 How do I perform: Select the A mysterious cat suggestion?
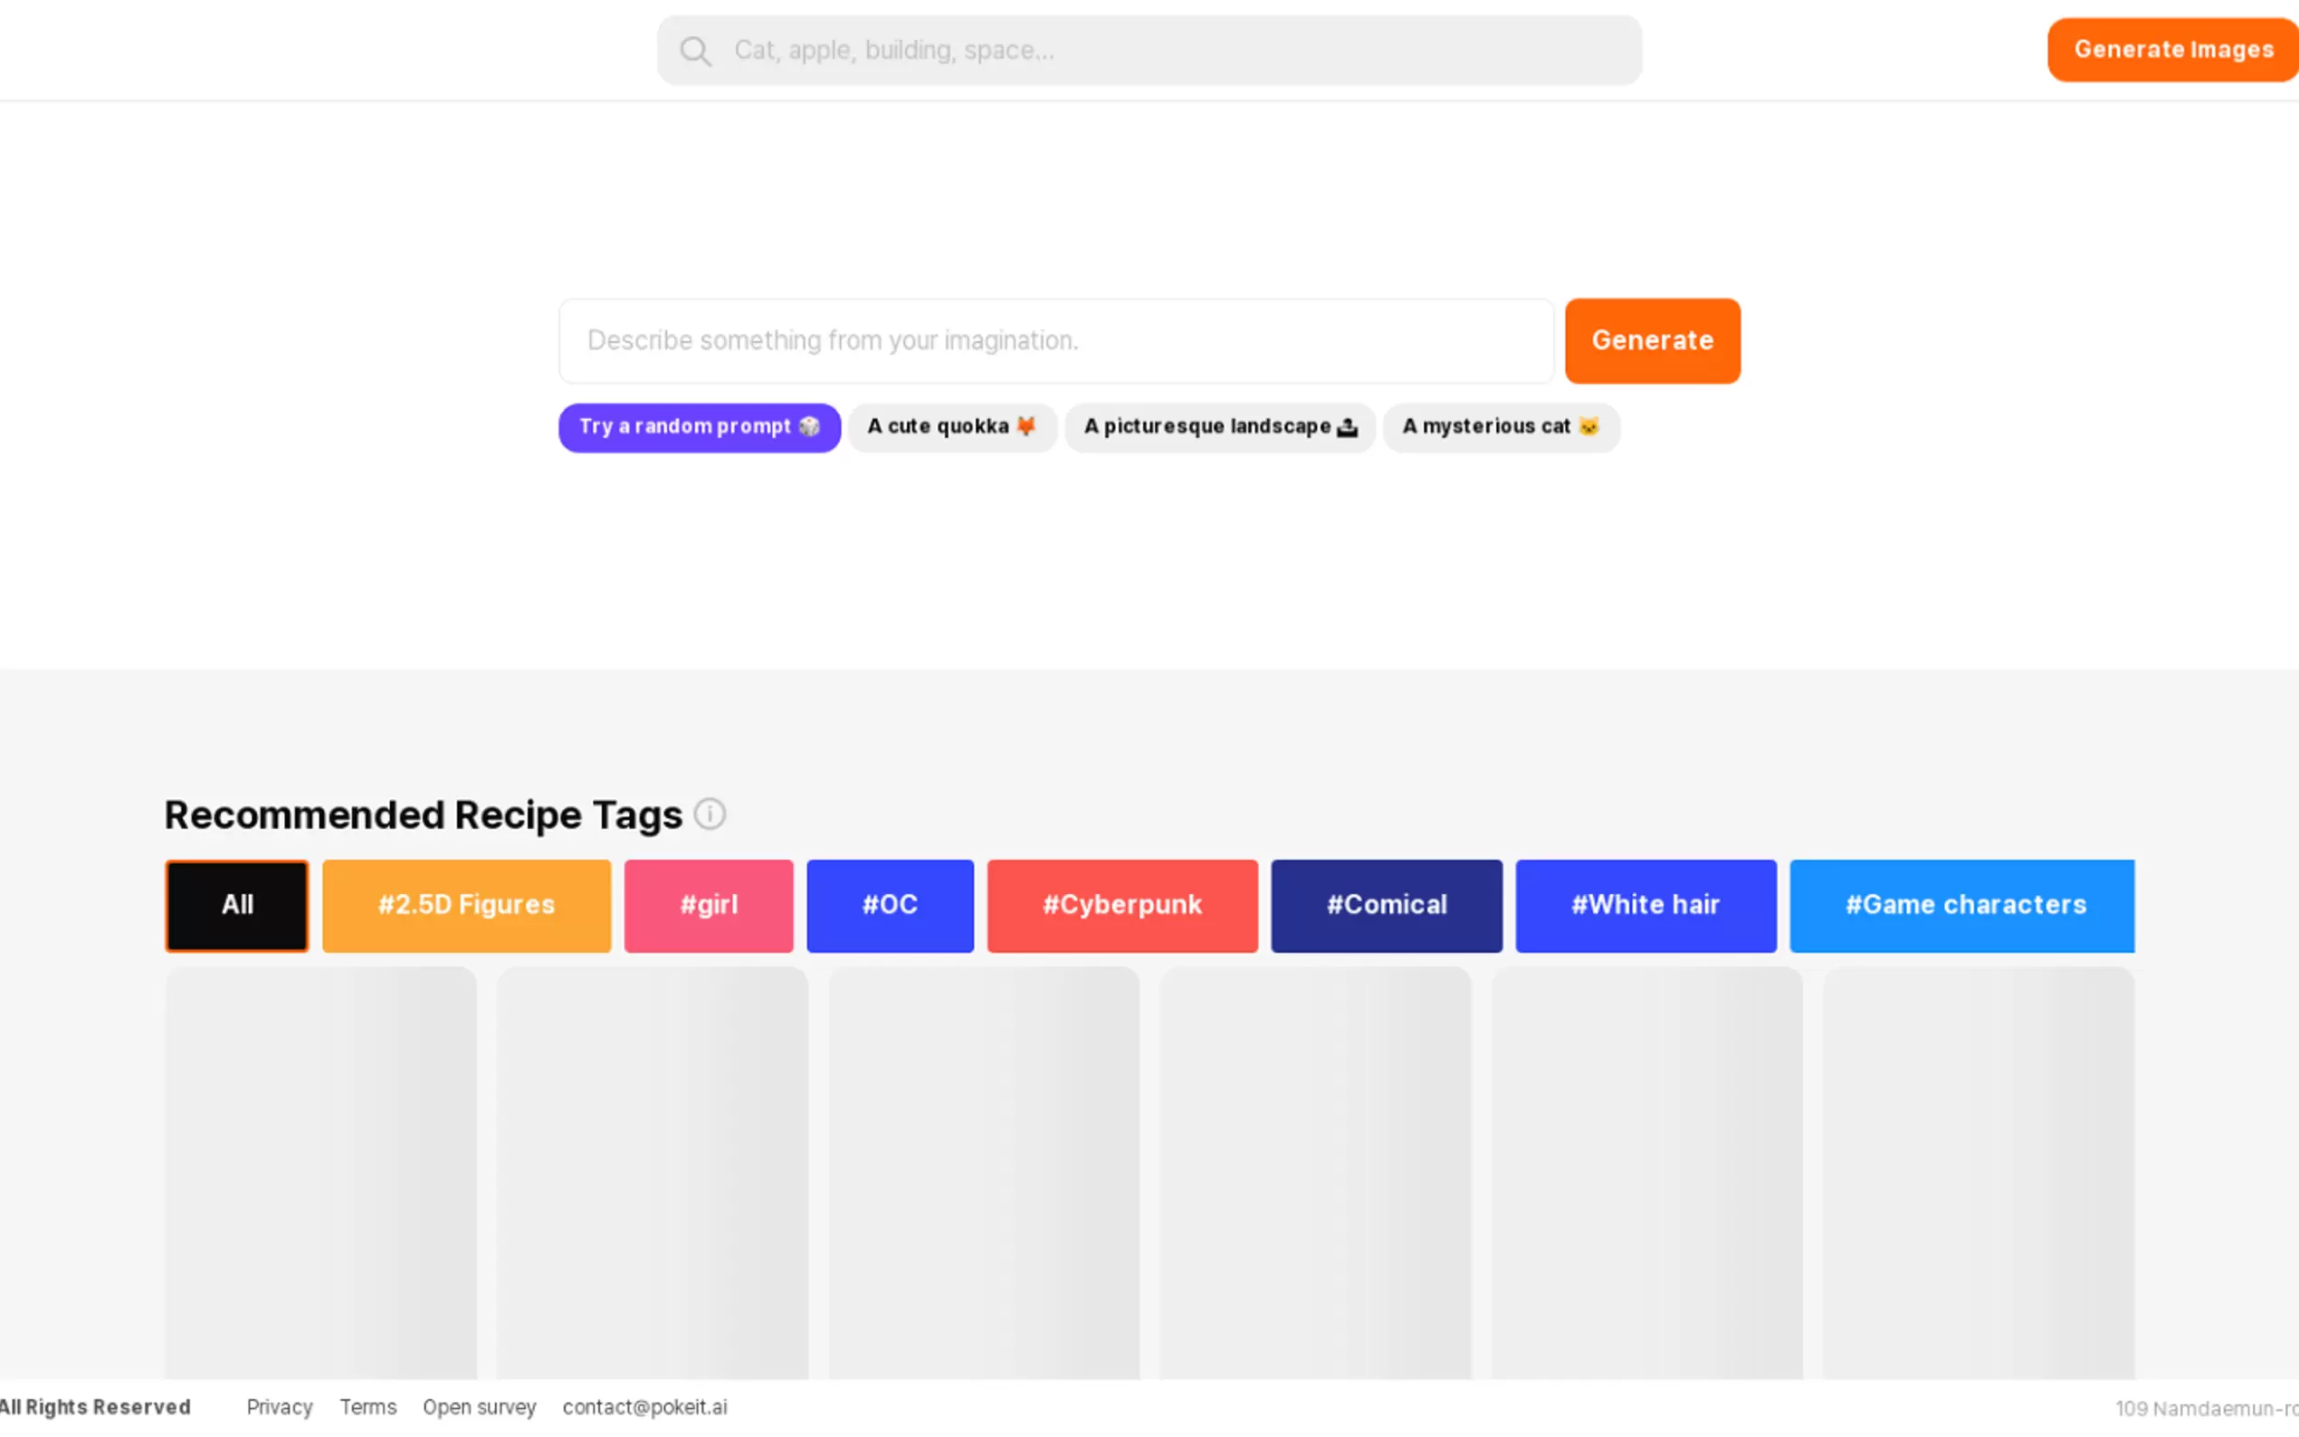(1500, 427)
